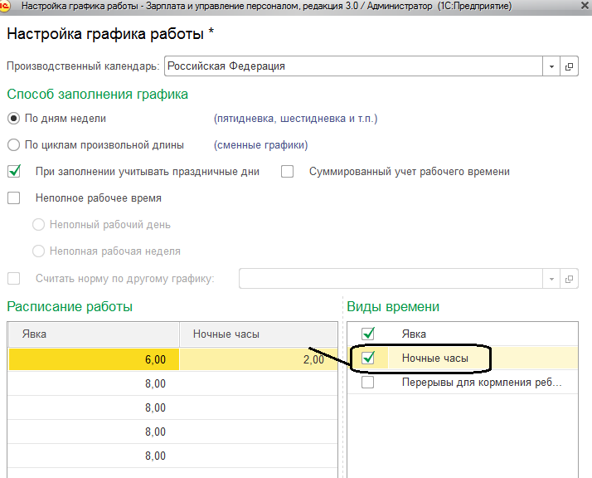Image resolution: width=592 pixels, height=478 pixels.
Task: Select the По дням недели radio option
Action: click(13, 119)
